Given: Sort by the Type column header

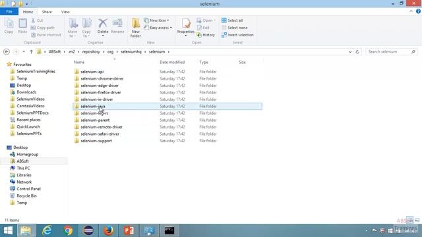Looking at the screenshot, I should 204,62.
